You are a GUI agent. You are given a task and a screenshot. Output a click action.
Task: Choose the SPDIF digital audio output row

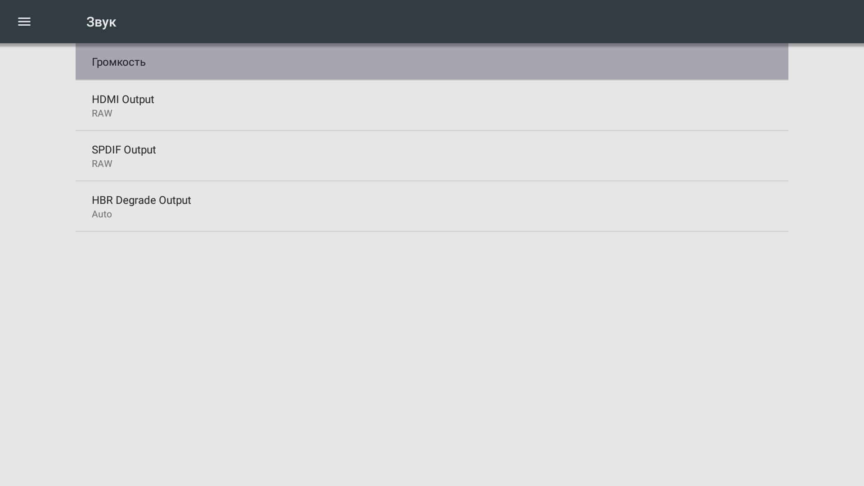click(432, 156)
